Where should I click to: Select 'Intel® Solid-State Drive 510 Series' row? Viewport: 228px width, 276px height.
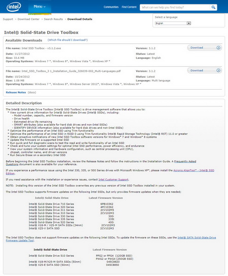point(51,256)
